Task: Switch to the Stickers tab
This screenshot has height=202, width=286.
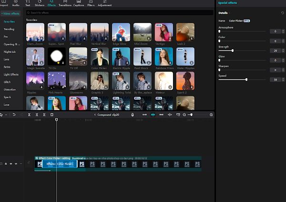Action: coord(40,3)
